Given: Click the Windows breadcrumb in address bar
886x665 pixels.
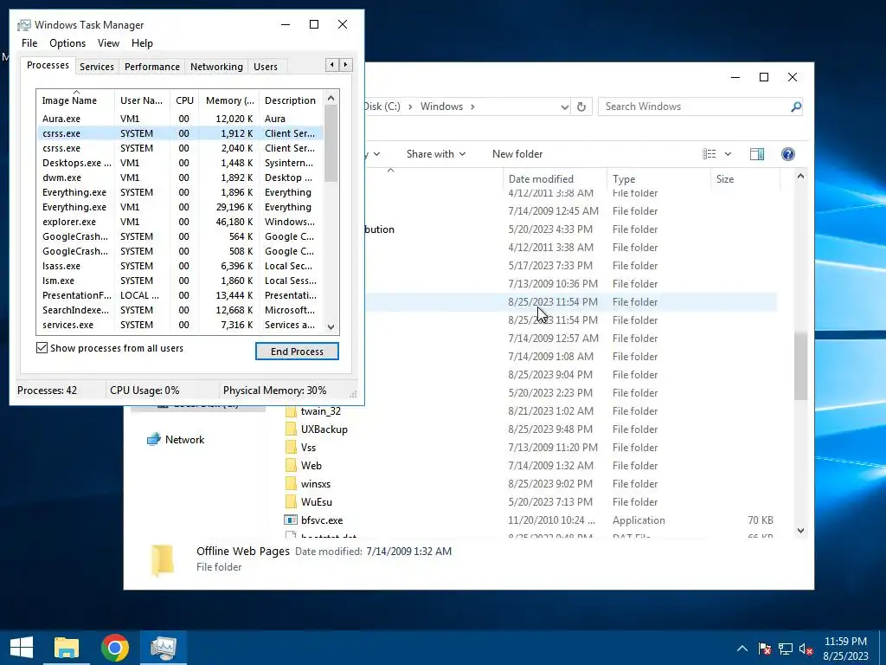Looking at the screenshot, I should (x=441, y=107).
